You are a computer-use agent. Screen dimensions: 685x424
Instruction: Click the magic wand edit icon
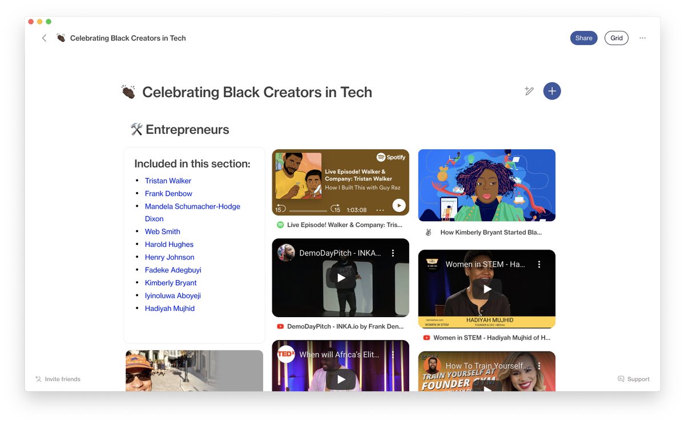click(529, 91)
